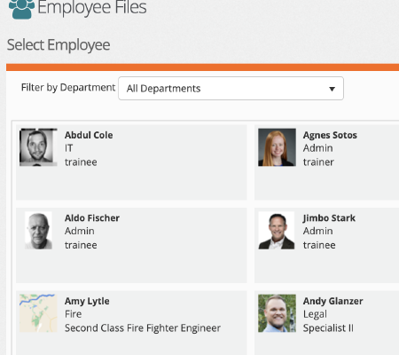Click the Select Employee heading
Image resolution: width=399 pixels, height=355 pixels.
[59, 45]
